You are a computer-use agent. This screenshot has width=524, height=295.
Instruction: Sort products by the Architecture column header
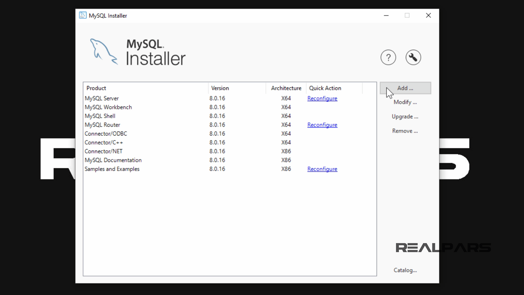286,88
